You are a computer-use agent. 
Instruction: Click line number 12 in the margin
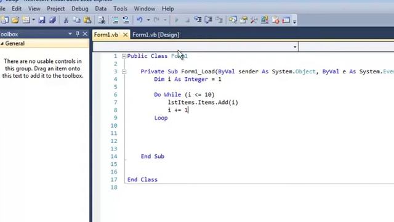(x=114, y=141)
